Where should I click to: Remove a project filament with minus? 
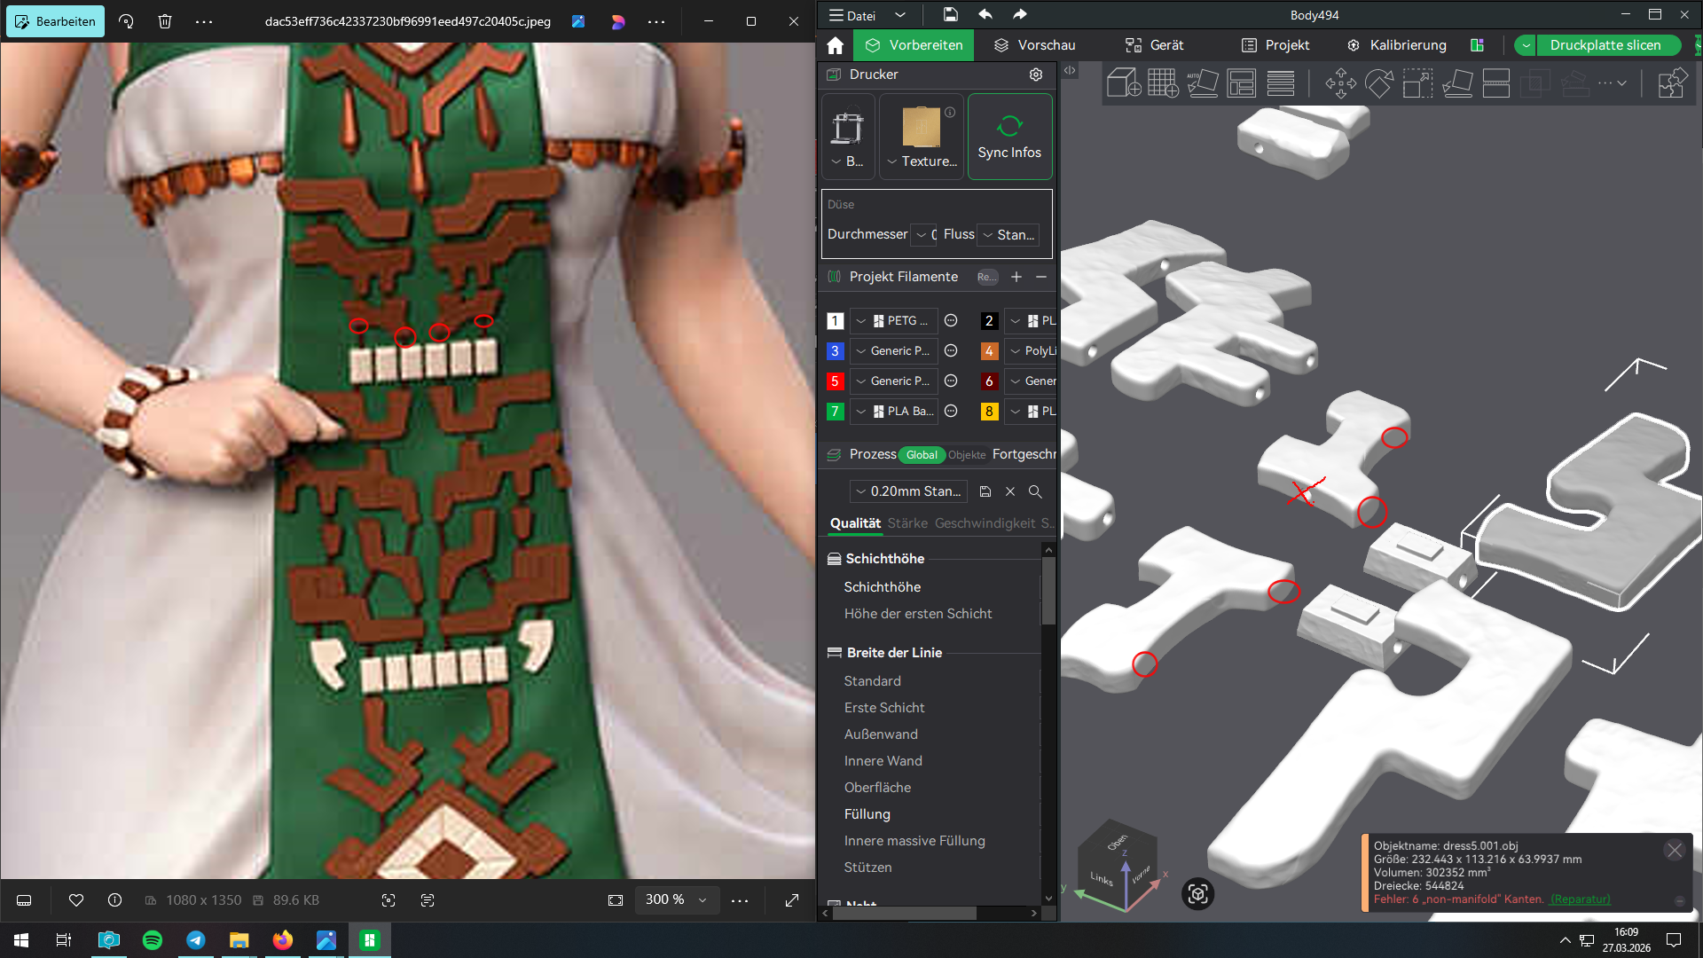click(x=1041, y=277)
